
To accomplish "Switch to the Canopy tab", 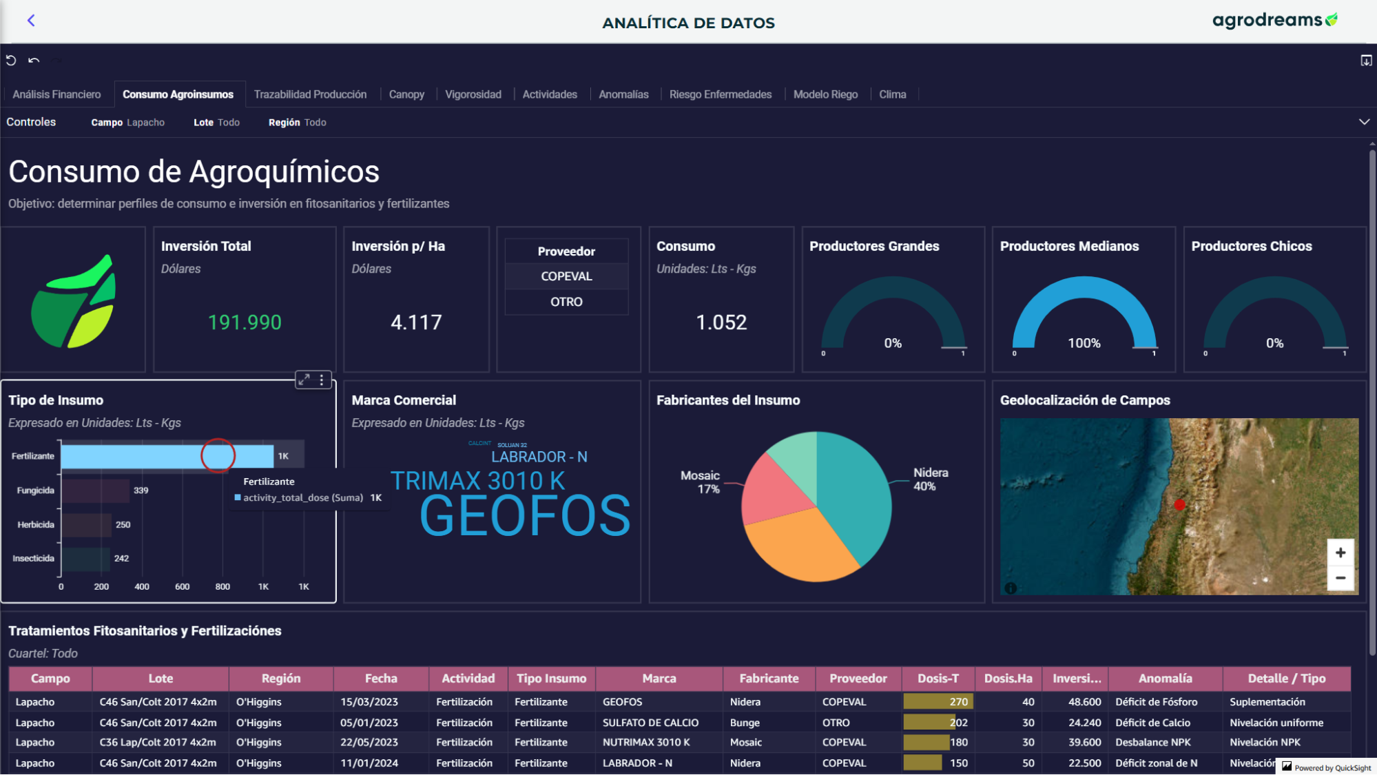I will [406, 94].
